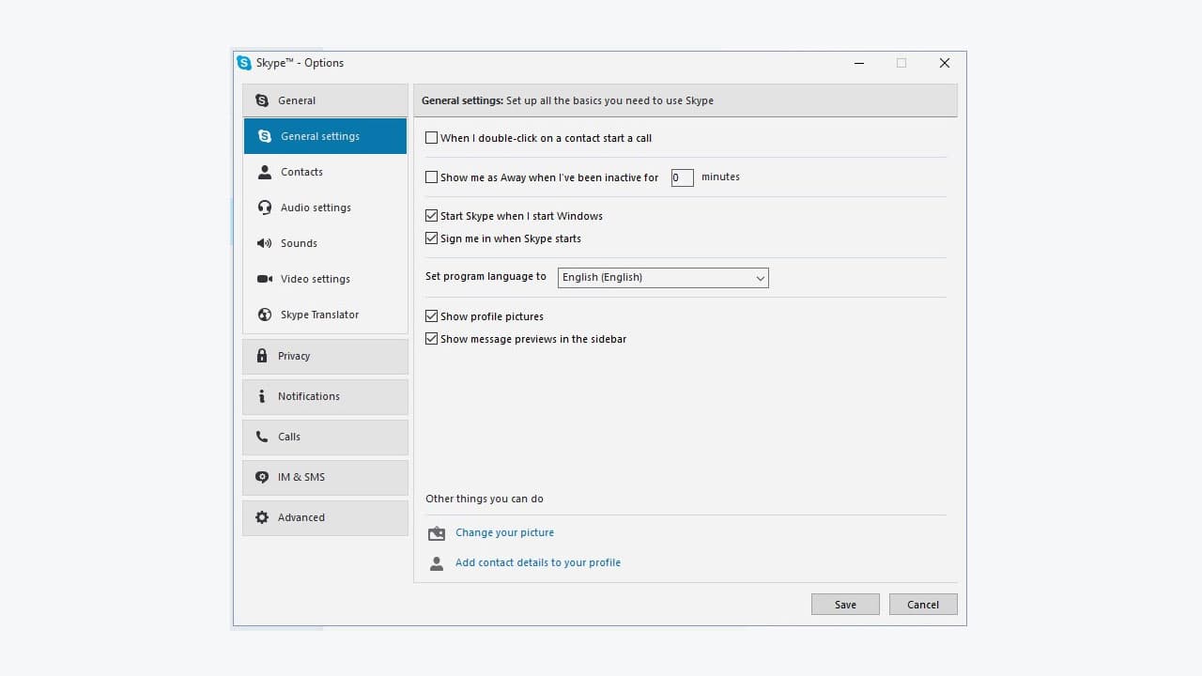The image size is (1202, 676).
Task: Open Contacts settings via the contact icon
Action: [264, 172]
